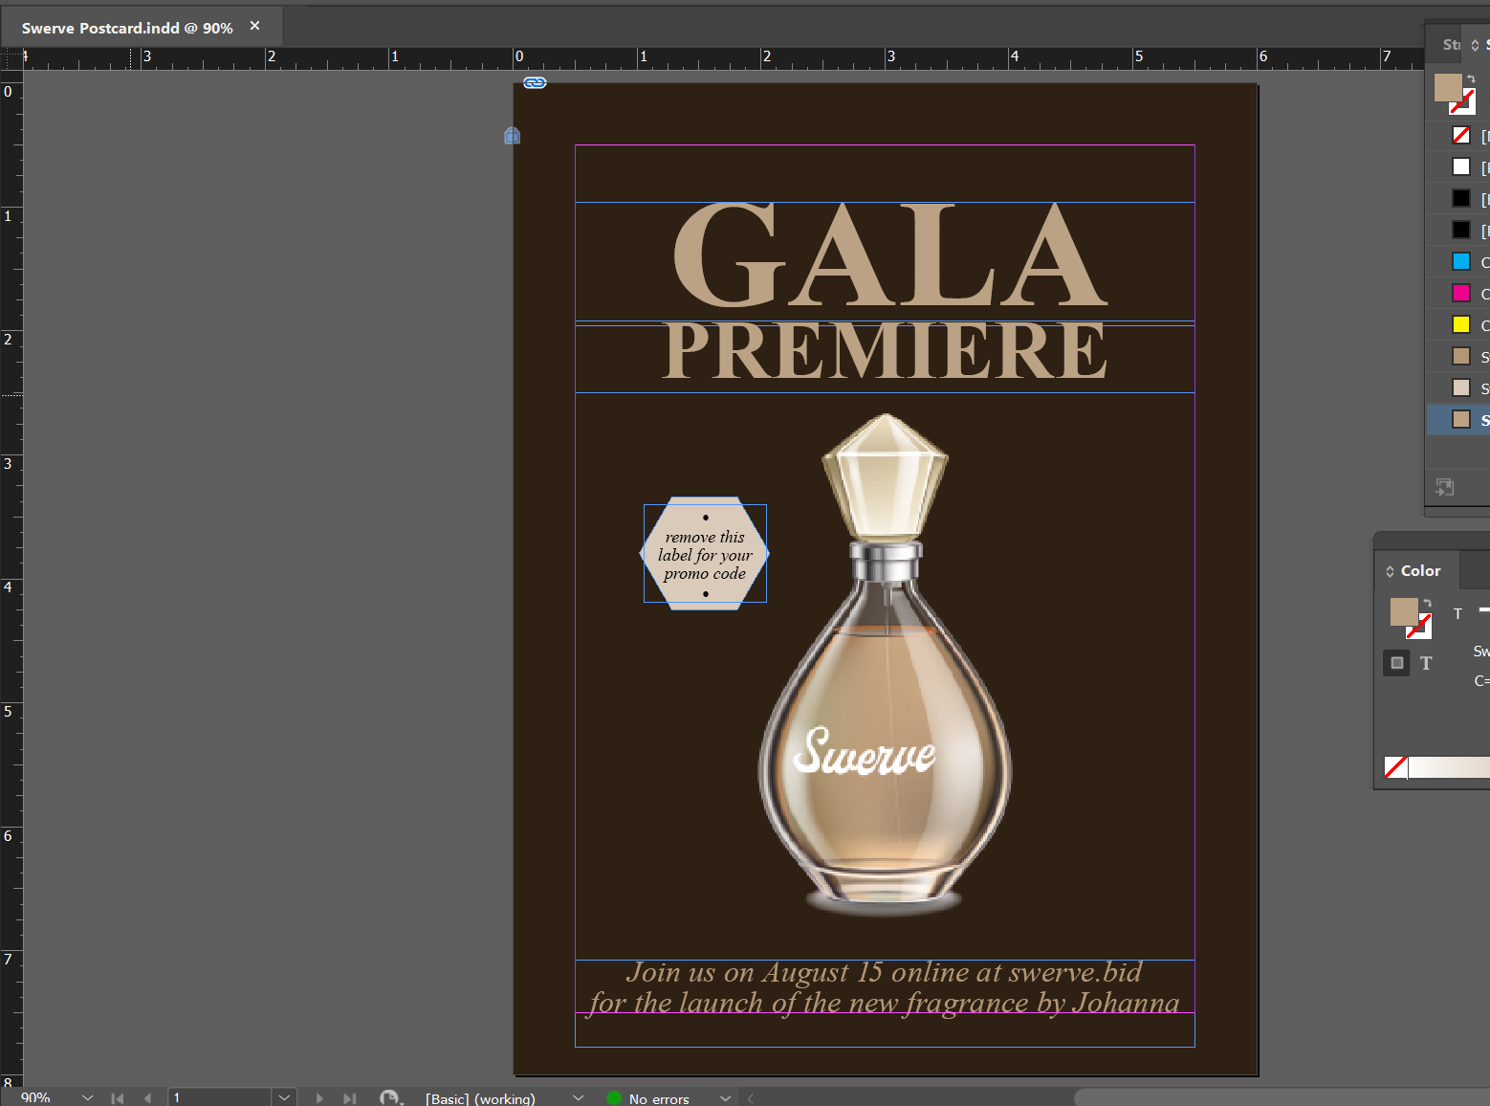Swap fill and stroke in Swatches panel
The image size is (1490, 1106).
click(1471, 79)
